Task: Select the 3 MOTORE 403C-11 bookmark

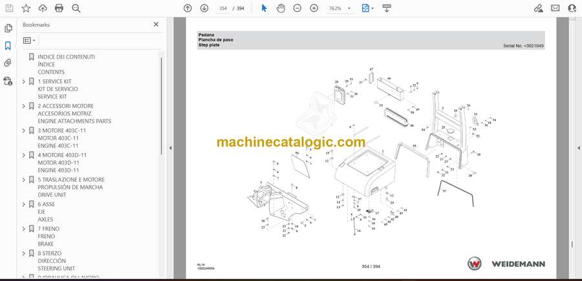Action: pos(61,138)
